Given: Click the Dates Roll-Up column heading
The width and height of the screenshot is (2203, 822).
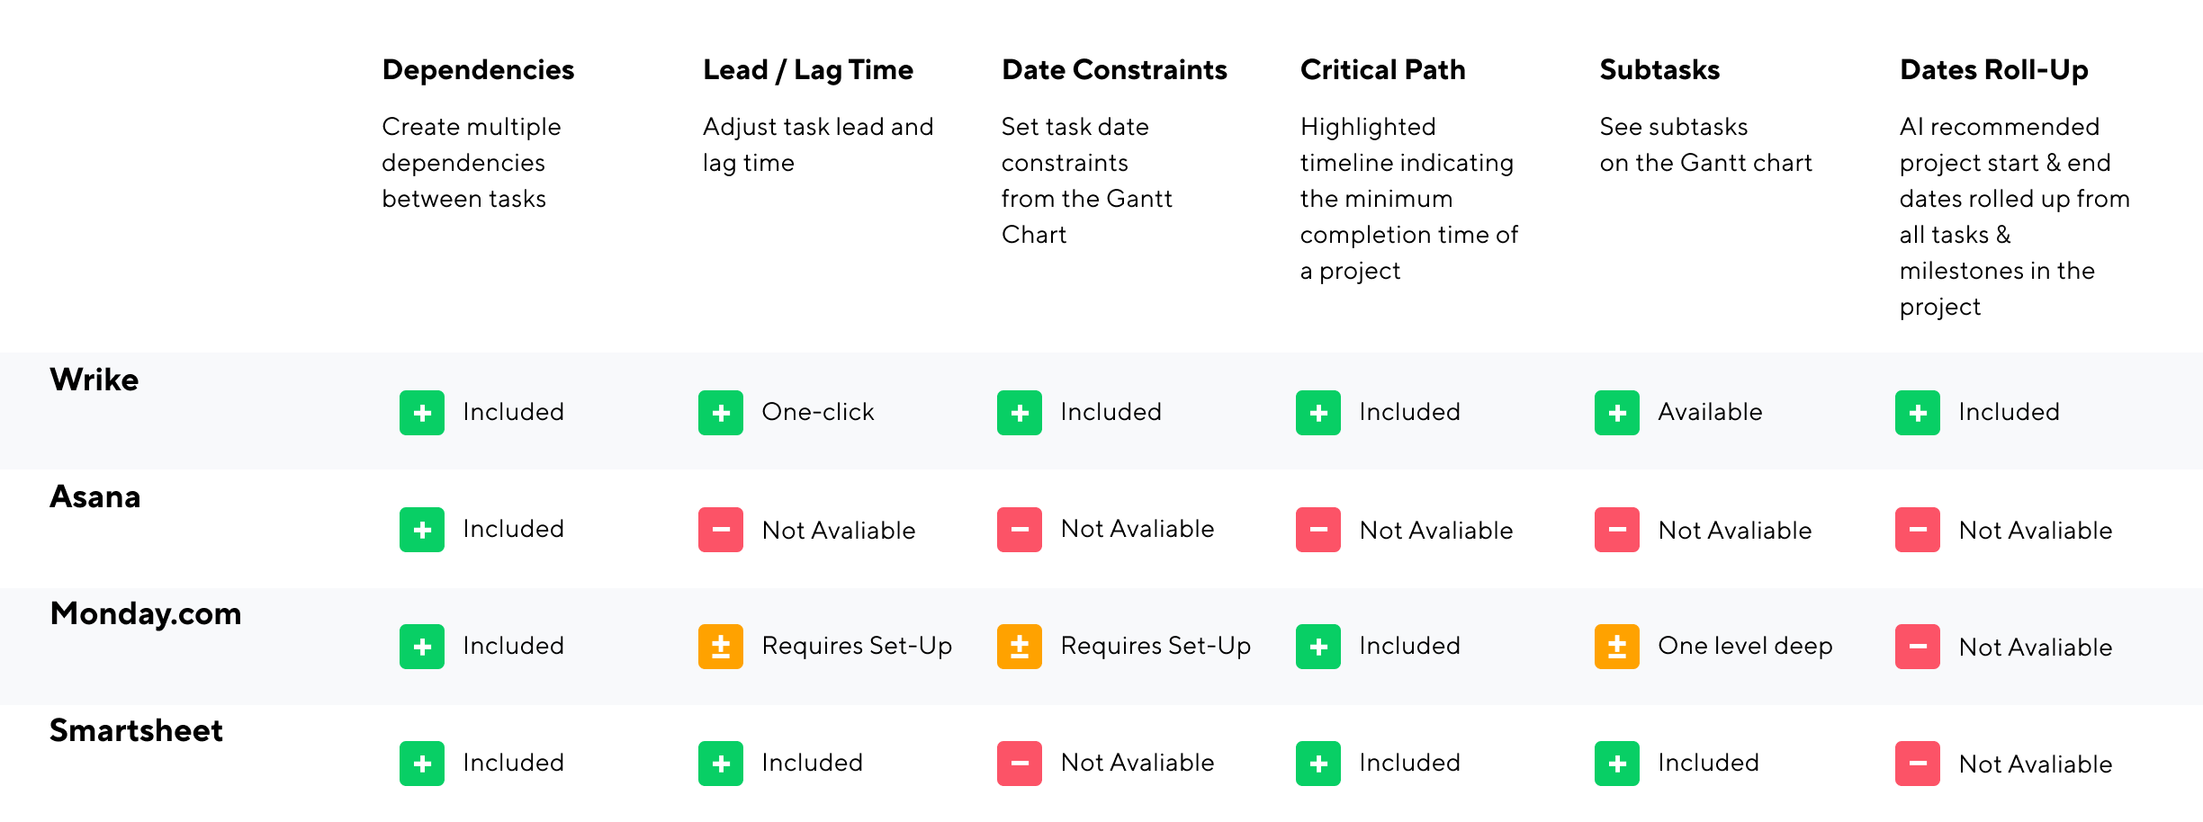Looking at the screenshot, I should [1994, 70].
